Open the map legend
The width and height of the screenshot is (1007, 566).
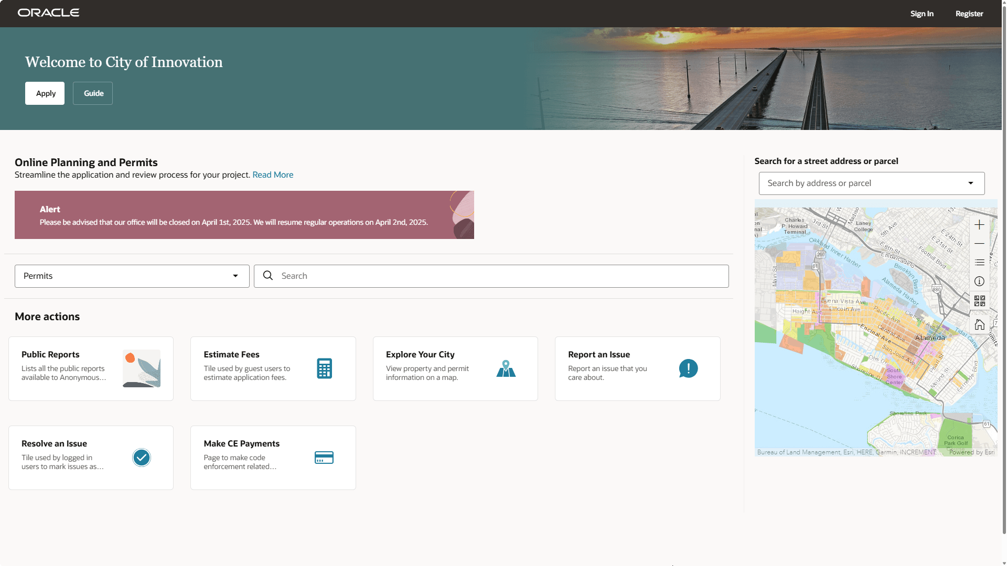point(980,263)
